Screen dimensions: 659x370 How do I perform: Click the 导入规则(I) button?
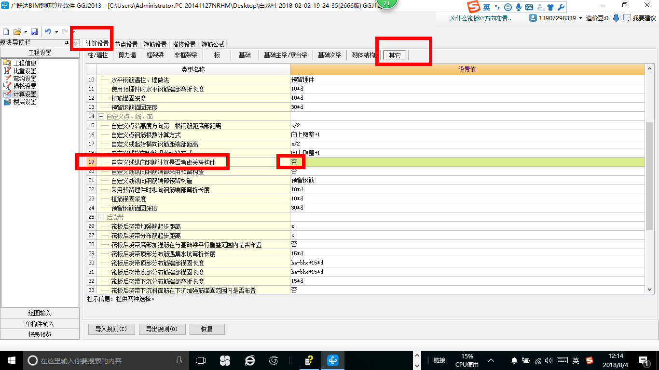pos(111,330)
